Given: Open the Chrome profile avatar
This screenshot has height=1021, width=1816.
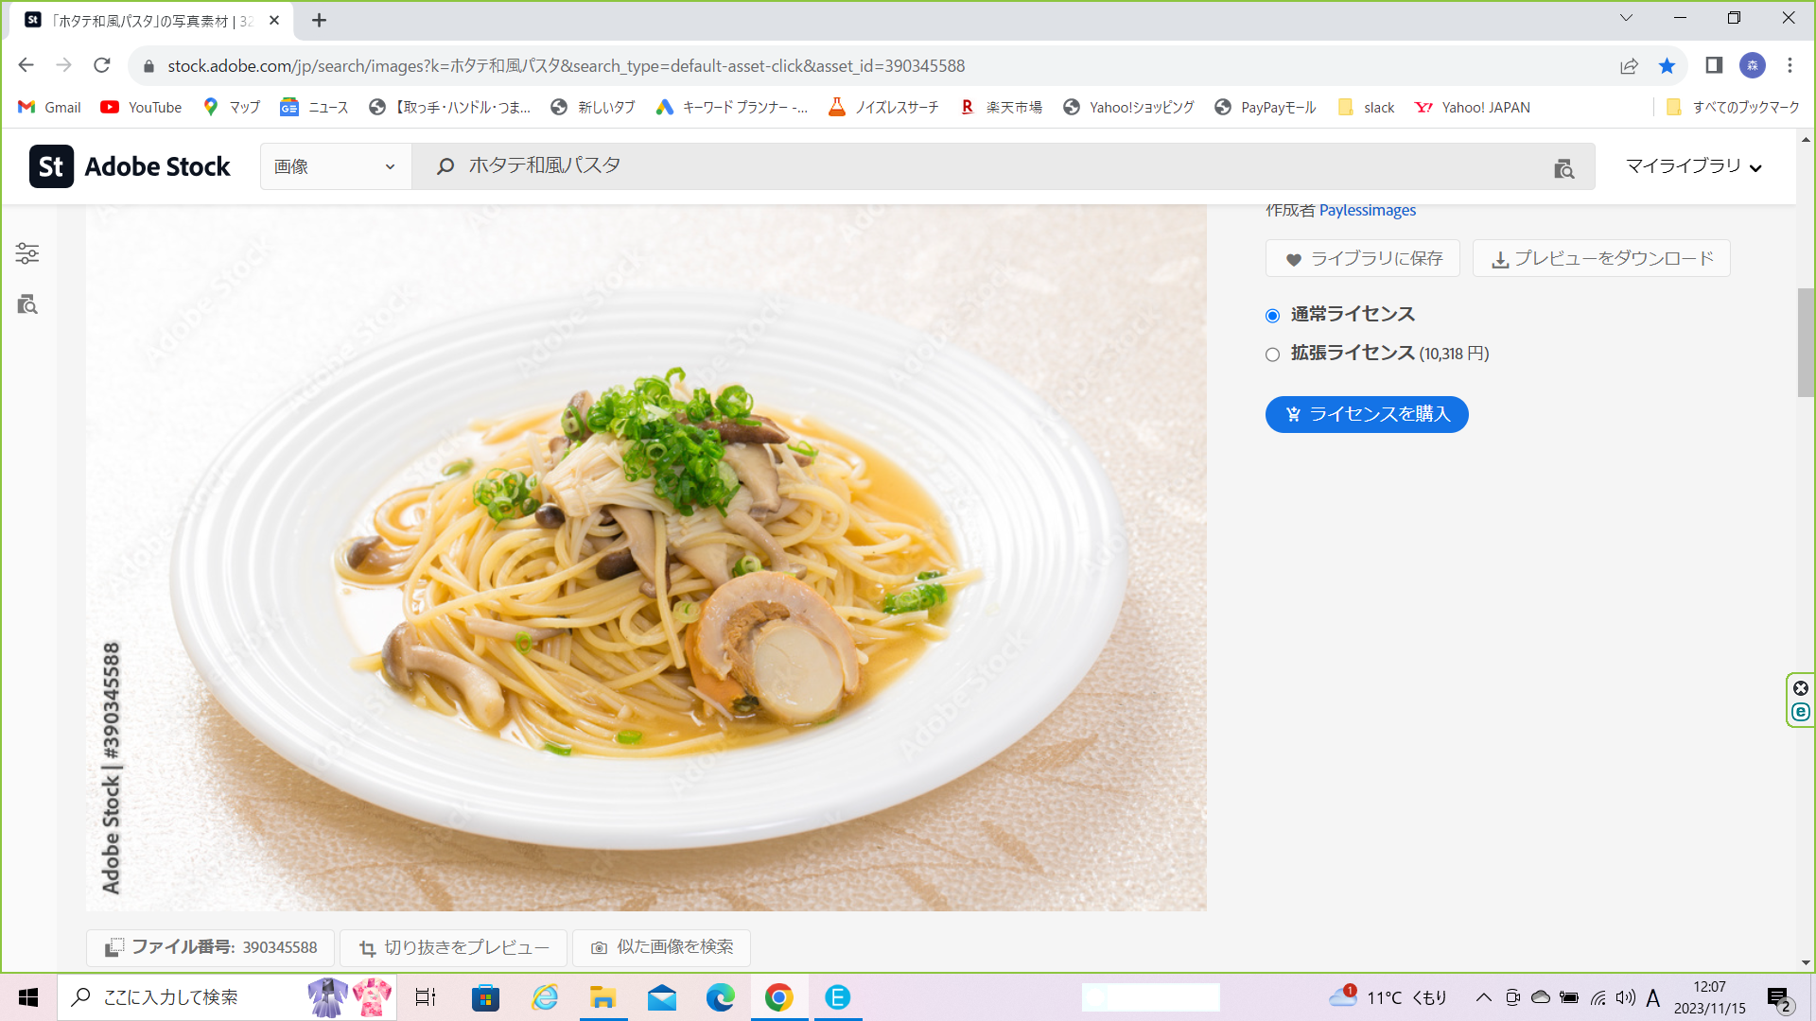Looking at the screenshot, I should click(x=1753, y=65).
